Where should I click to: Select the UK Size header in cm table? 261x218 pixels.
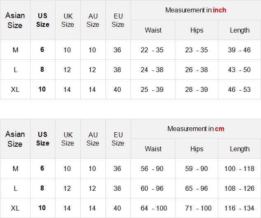[68, 138]
